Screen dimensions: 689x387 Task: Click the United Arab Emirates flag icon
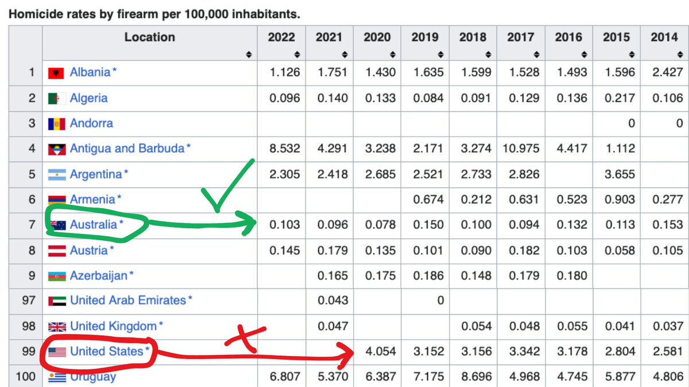coord(56,300)
